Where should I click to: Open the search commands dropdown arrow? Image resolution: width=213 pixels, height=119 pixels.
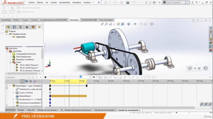pyautogui.click(x=189, y=2)
